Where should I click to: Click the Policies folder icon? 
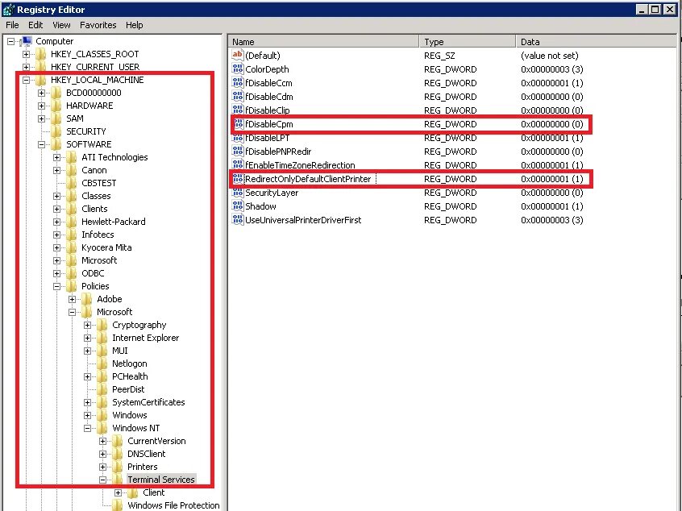click(x=72, y=286)
